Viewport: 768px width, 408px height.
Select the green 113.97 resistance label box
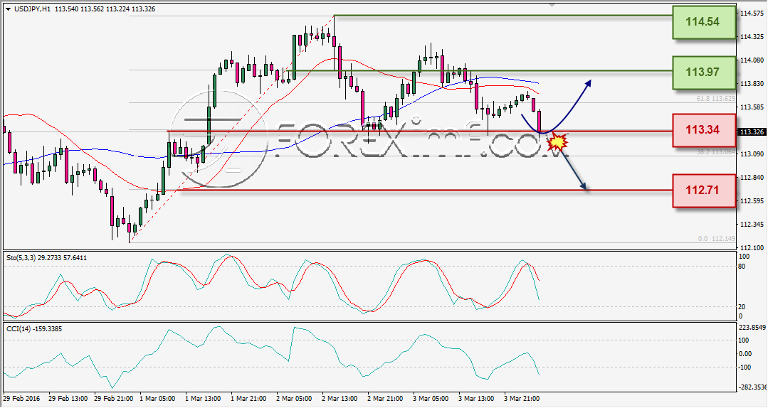click(704, 73)
